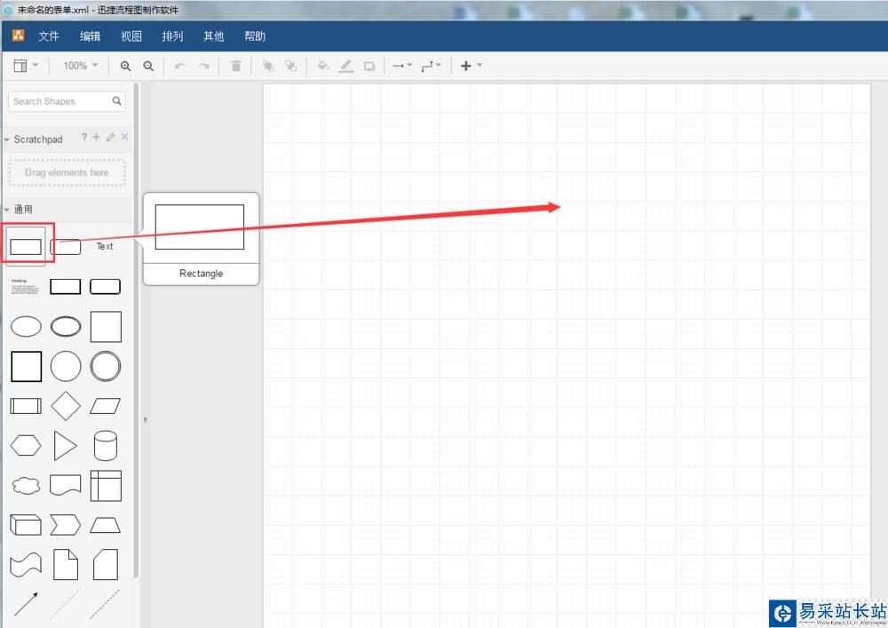Click the line color pencil icon
Screen dimensions: 888x628
[346, 67]
